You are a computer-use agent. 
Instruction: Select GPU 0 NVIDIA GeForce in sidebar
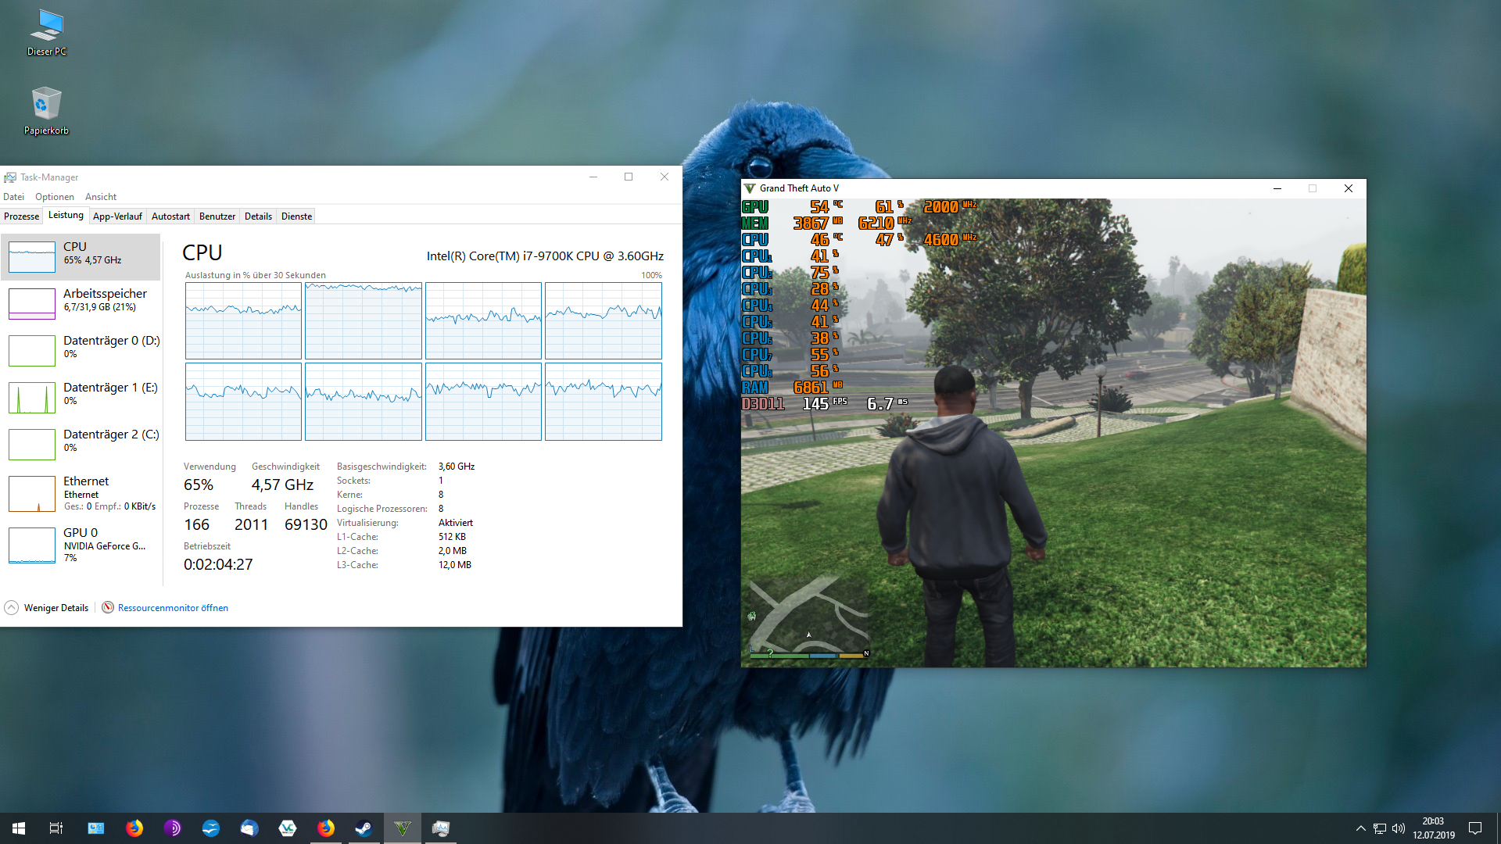click(x=81, y=545)
